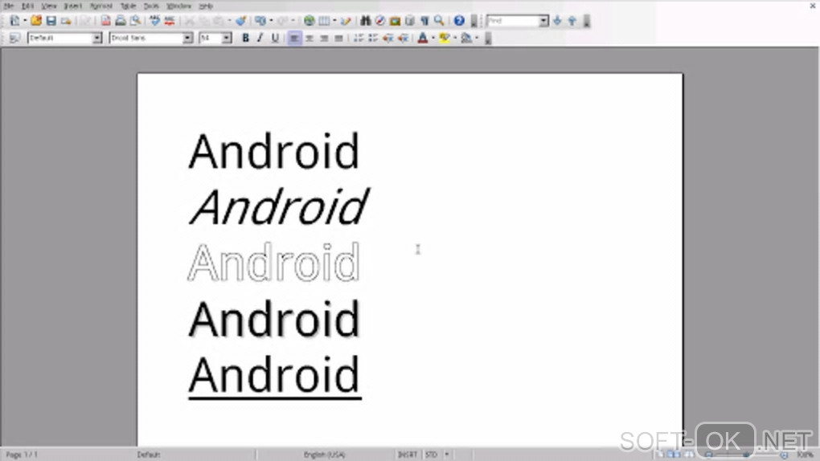Insert a hyperlink with the globe icon

(x=309, y=21)
